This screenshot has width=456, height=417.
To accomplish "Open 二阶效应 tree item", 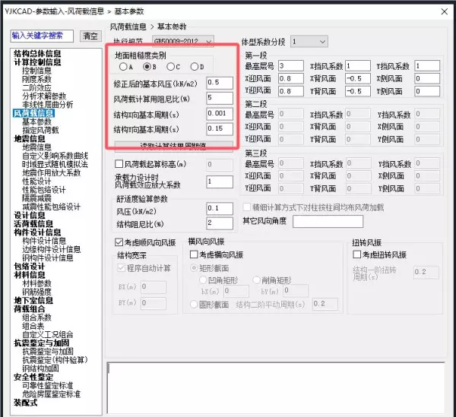I will tap(36, 87).
